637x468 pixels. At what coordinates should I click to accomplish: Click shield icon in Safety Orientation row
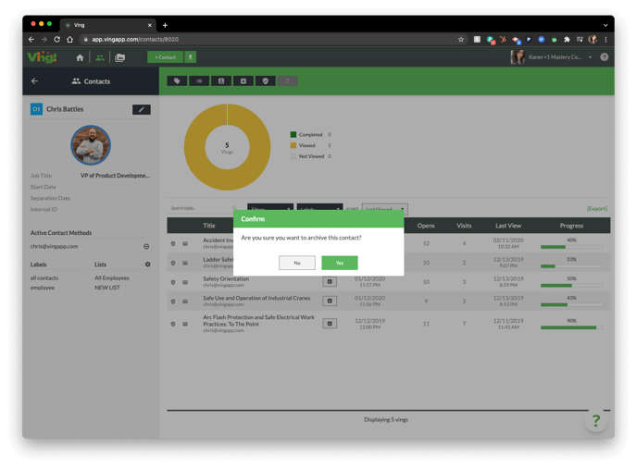point(173,282)
